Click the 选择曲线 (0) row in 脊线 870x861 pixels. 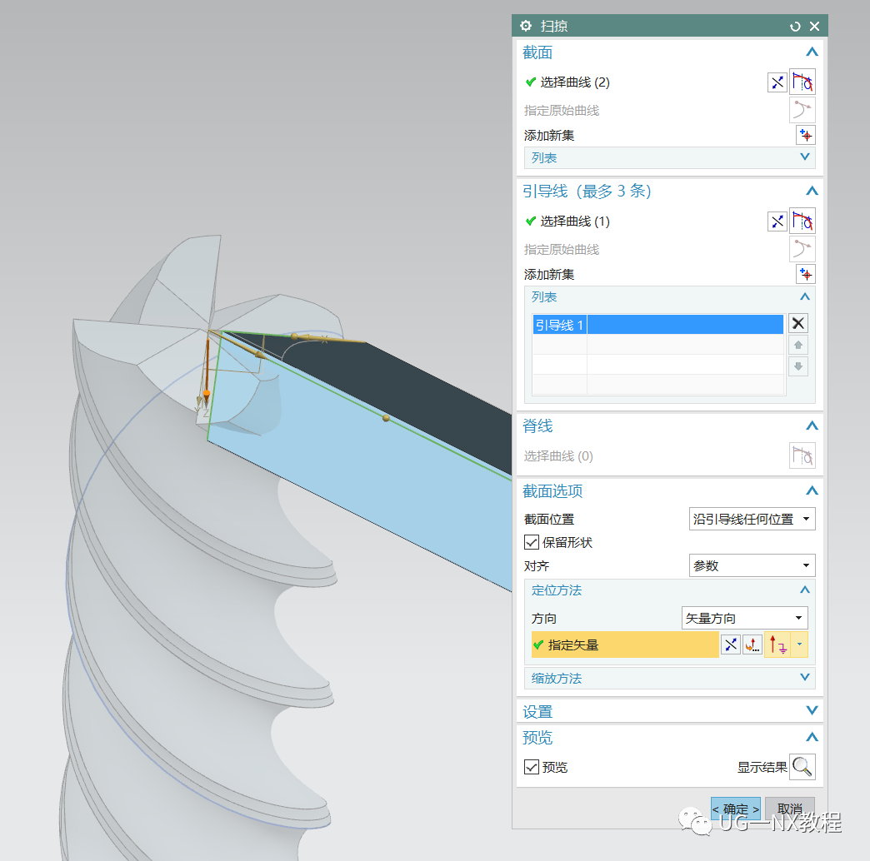[x=558, y=456]
